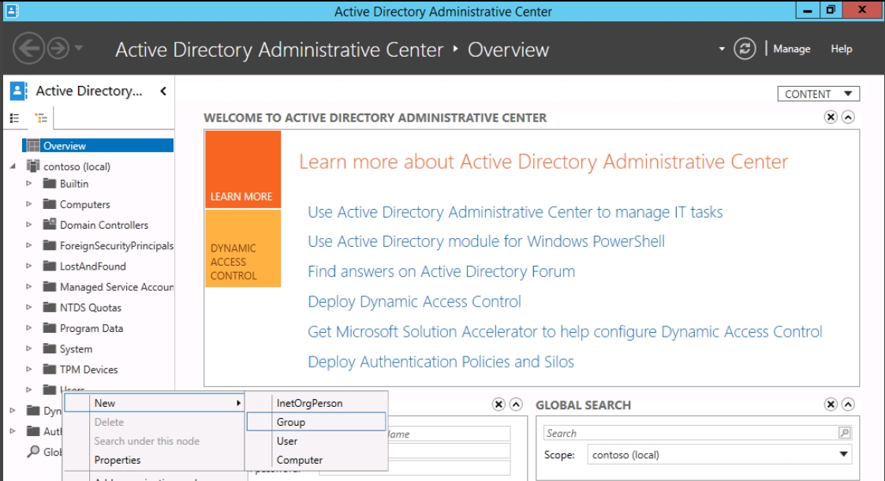Switch to tree view tab icon
The height and width of the screenshot is (481, 885).
(x=41, y=118)
